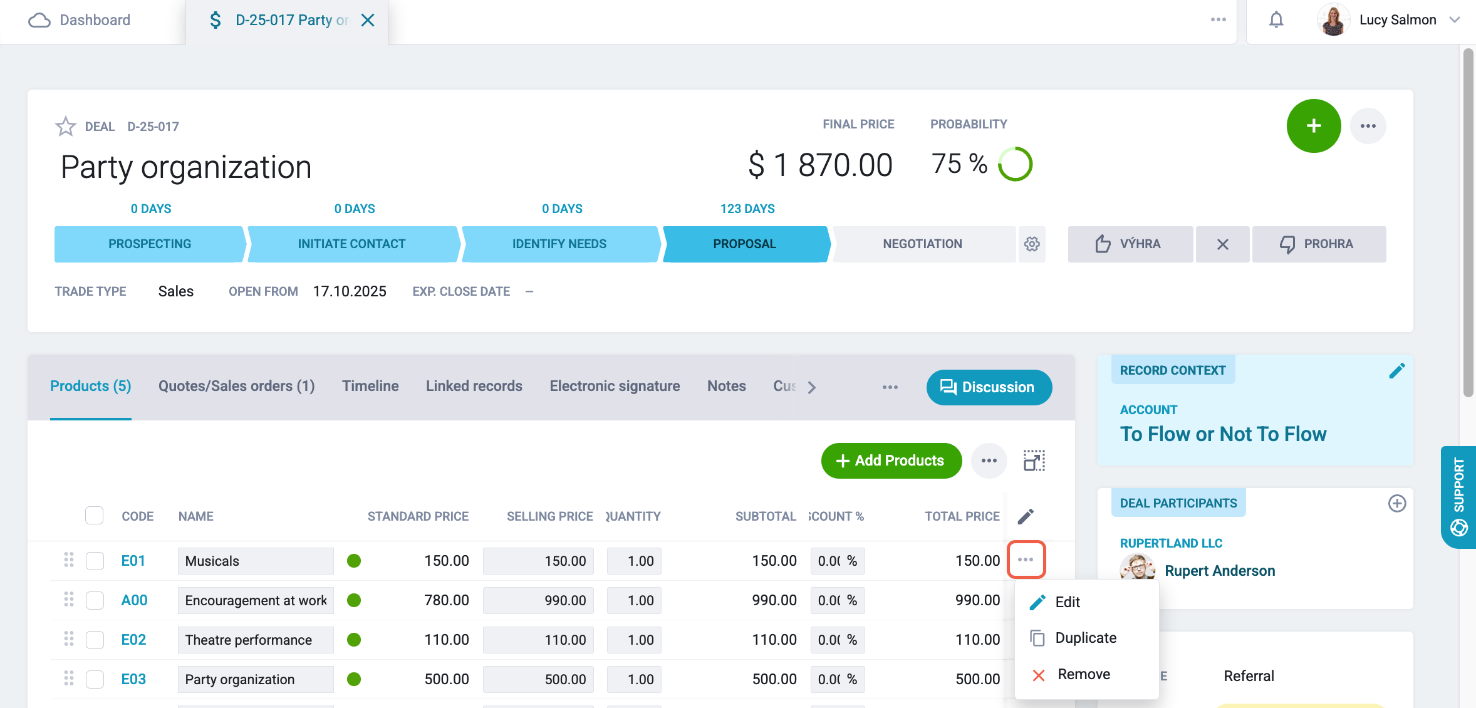Tick the checkbox for E01 Musicals
This screenshot has width=1476, height=708.
click(x=95, y=561)
